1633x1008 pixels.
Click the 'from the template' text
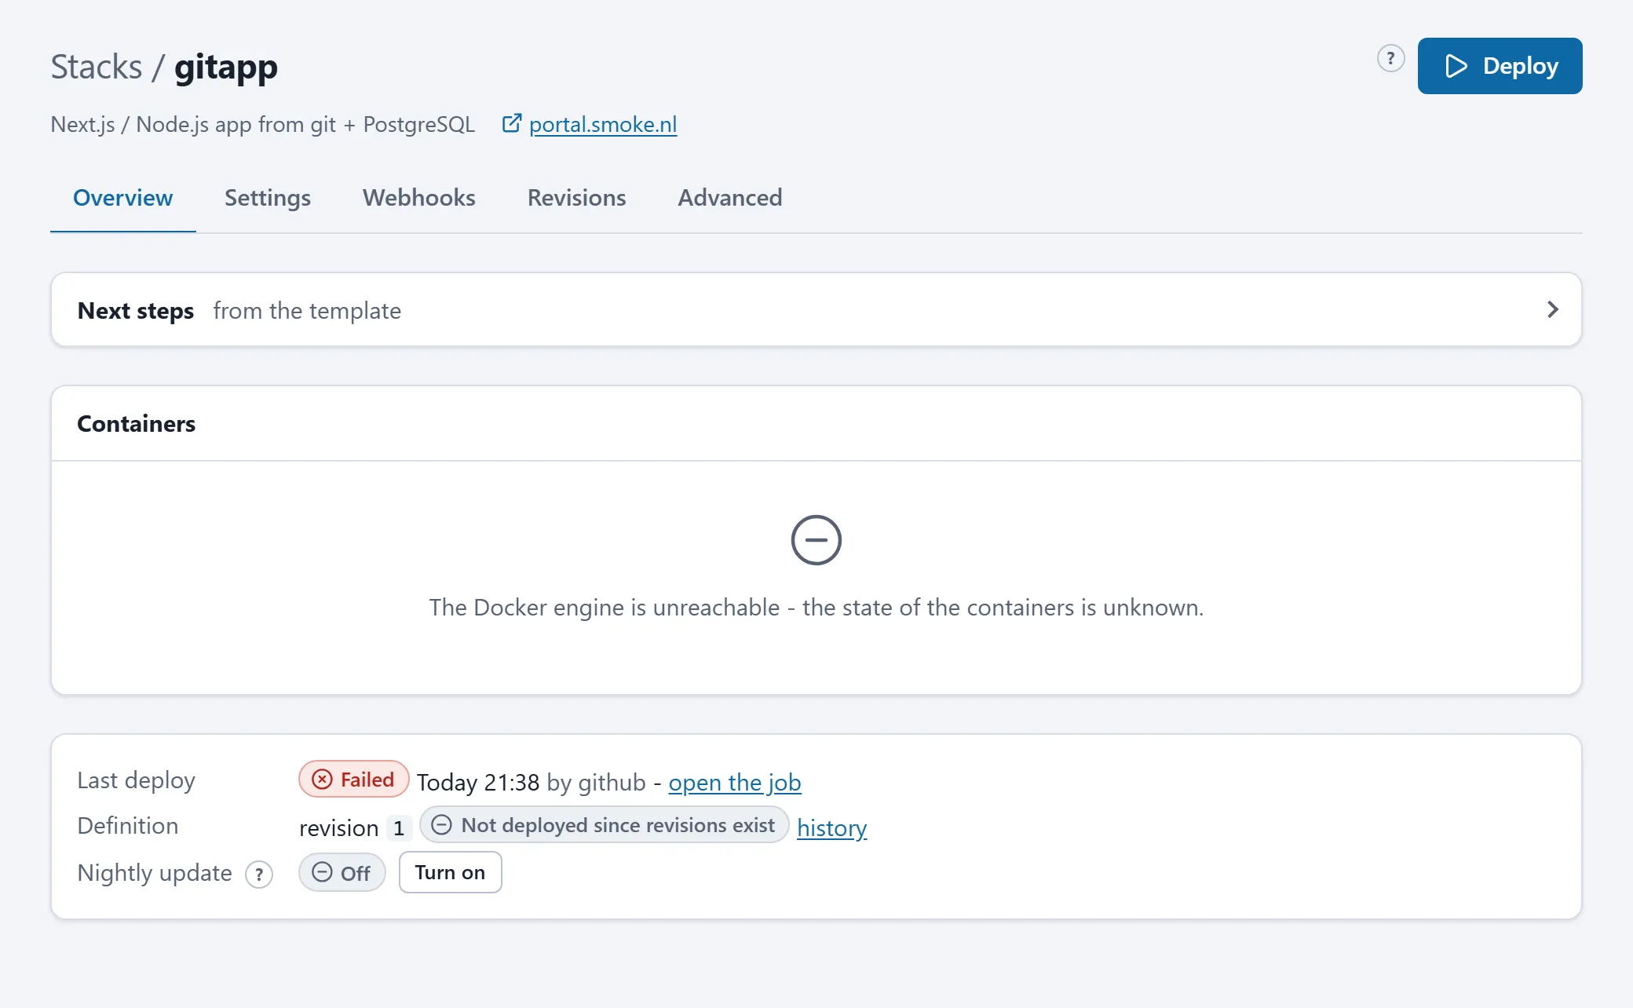[x=307, y=310]
